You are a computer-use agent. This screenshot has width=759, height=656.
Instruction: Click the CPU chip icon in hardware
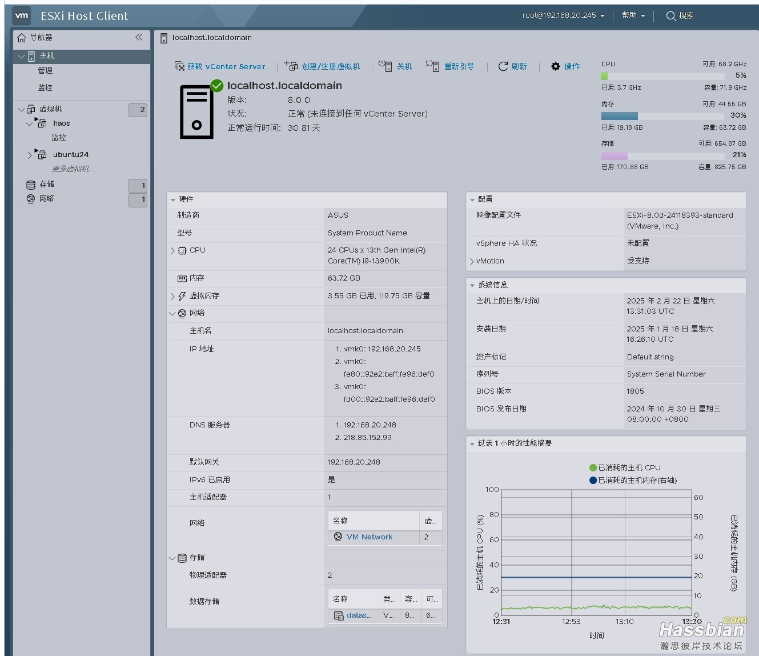click(182, 250)
